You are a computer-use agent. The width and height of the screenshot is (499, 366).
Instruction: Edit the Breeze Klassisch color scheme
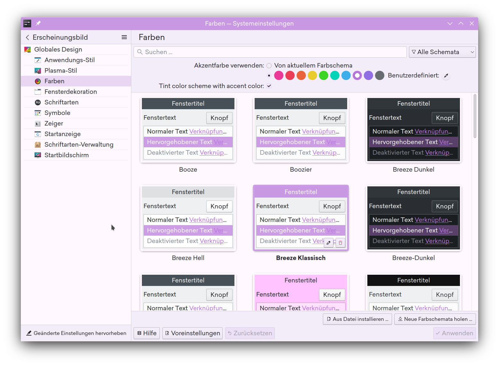[x=329, y=242]
